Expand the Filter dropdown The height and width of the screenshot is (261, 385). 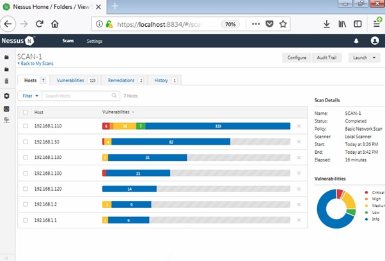click(29, 96)
